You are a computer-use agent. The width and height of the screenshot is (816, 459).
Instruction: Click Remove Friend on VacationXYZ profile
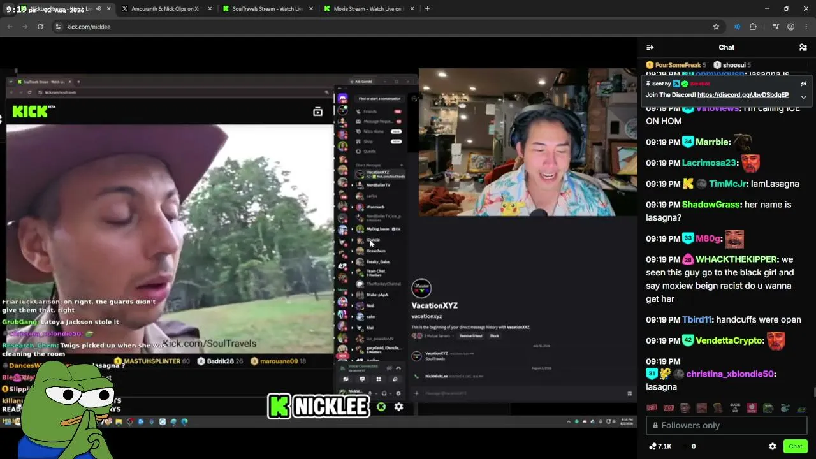[x=470, y=336]
